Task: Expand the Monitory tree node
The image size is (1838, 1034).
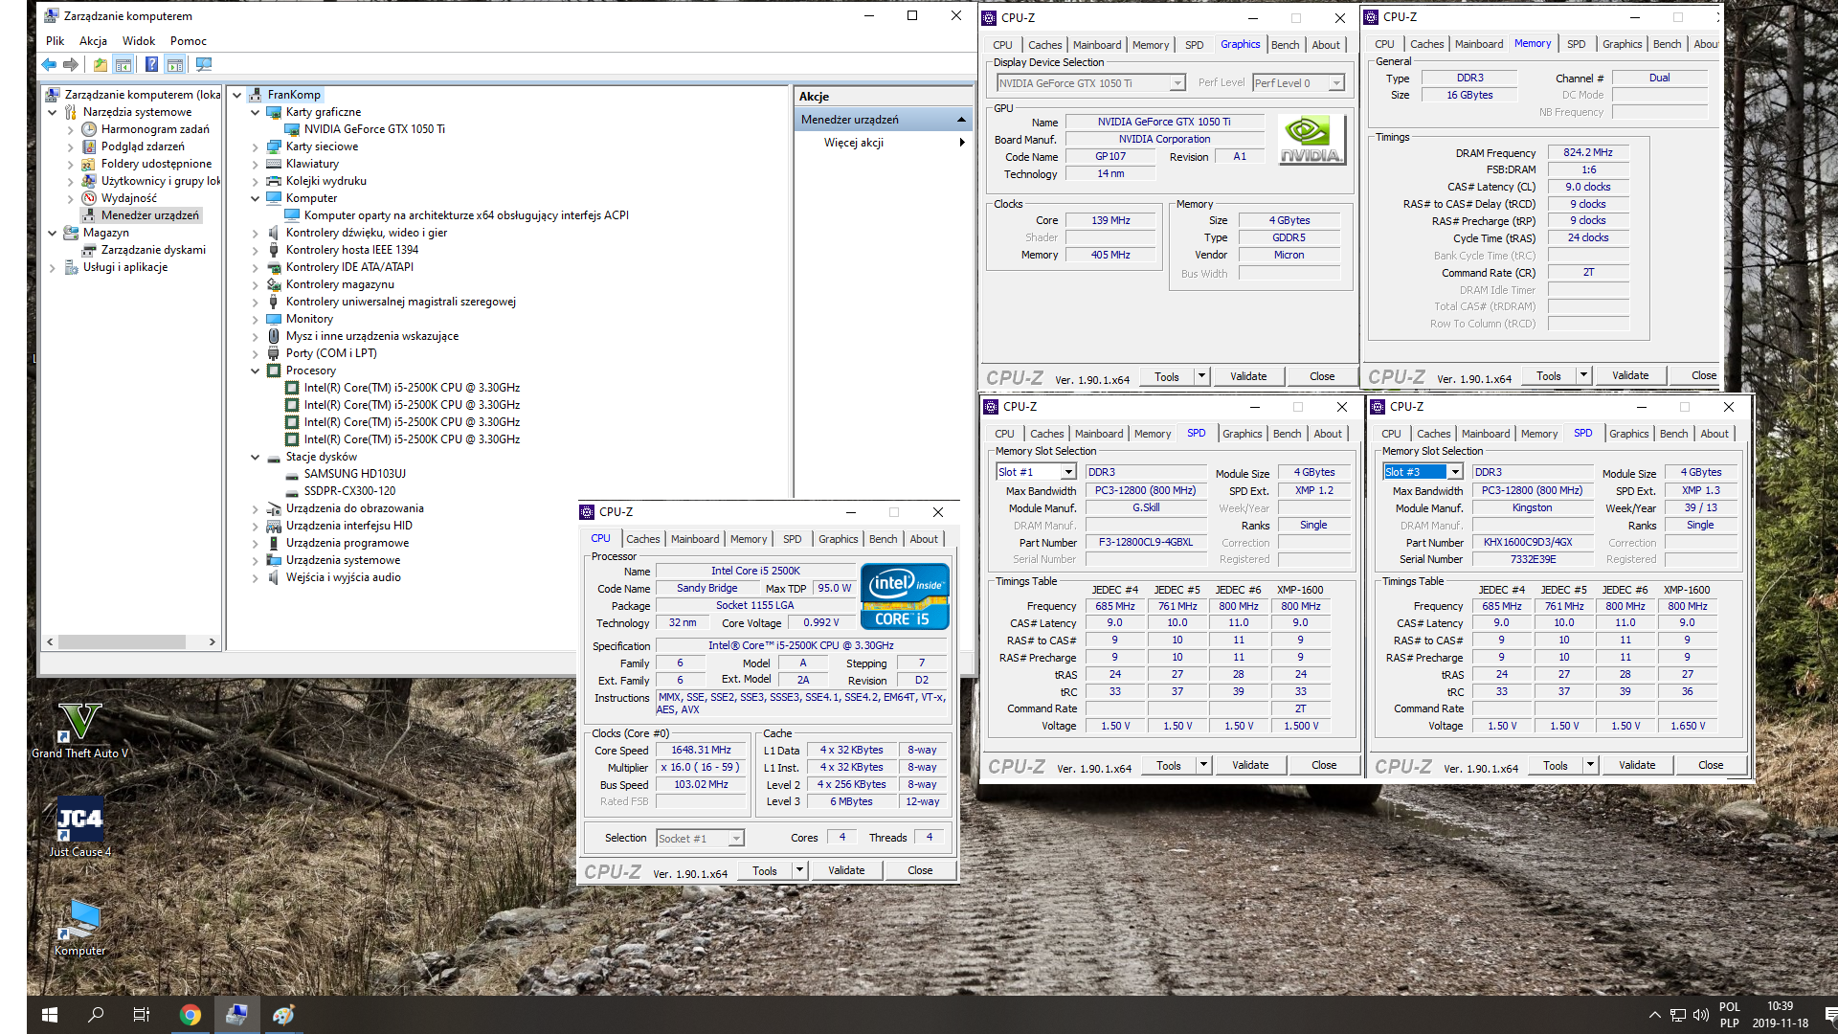Action: [x=256, y=319]
